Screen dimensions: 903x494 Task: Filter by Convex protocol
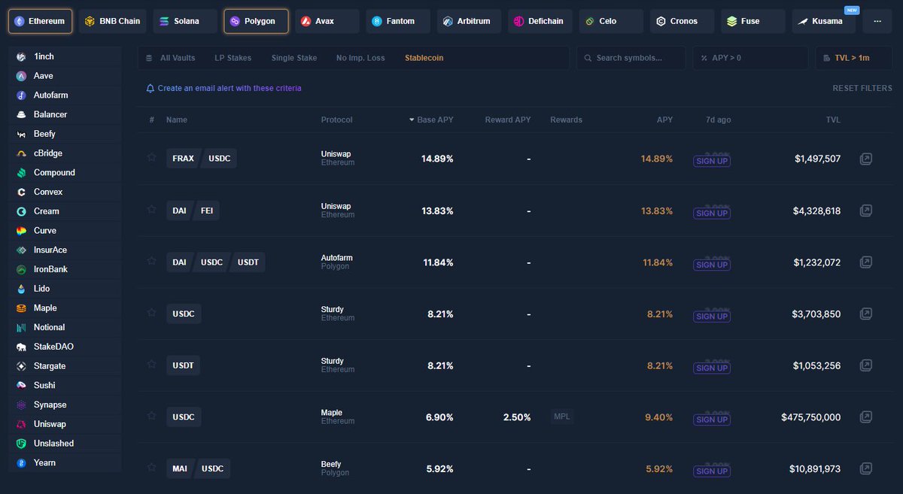pyautogui.click(x=65, y=192)
